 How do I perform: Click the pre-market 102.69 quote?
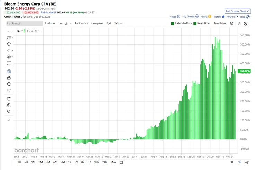coord(61,12)
